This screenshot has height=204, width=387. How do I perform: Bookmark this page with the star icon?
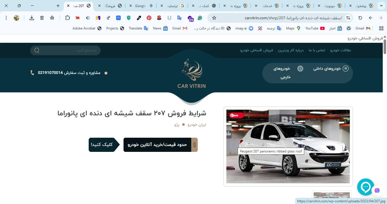click(214, 18)
